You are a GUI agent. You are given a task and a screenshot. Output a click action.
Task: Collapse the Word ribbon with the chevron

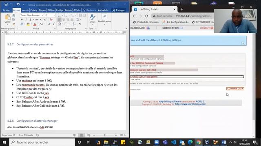[126, 28]
